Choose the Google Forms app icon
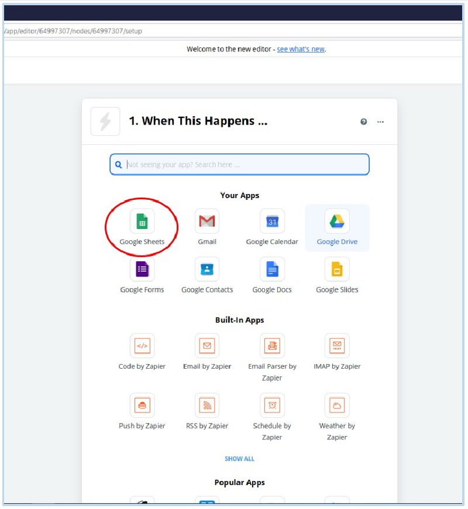 [142, 269]
